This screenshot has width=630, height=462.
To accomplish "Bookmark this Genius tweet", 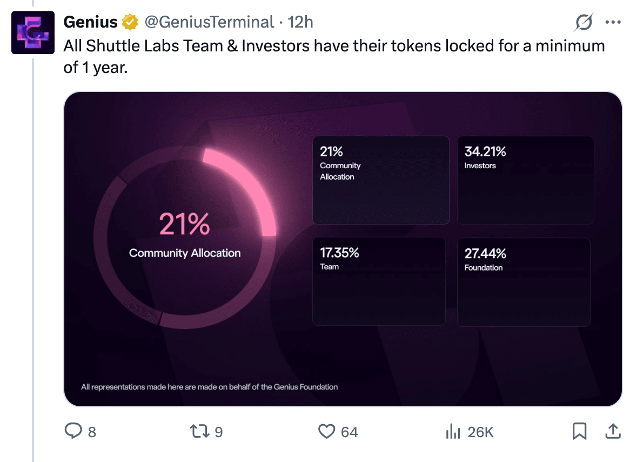I will [x=579, y=431].
